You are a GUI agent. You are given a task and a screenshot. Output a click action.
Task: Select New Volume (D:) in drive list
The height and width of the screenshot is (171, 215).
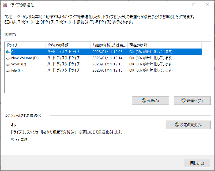[x=25, y=58]
